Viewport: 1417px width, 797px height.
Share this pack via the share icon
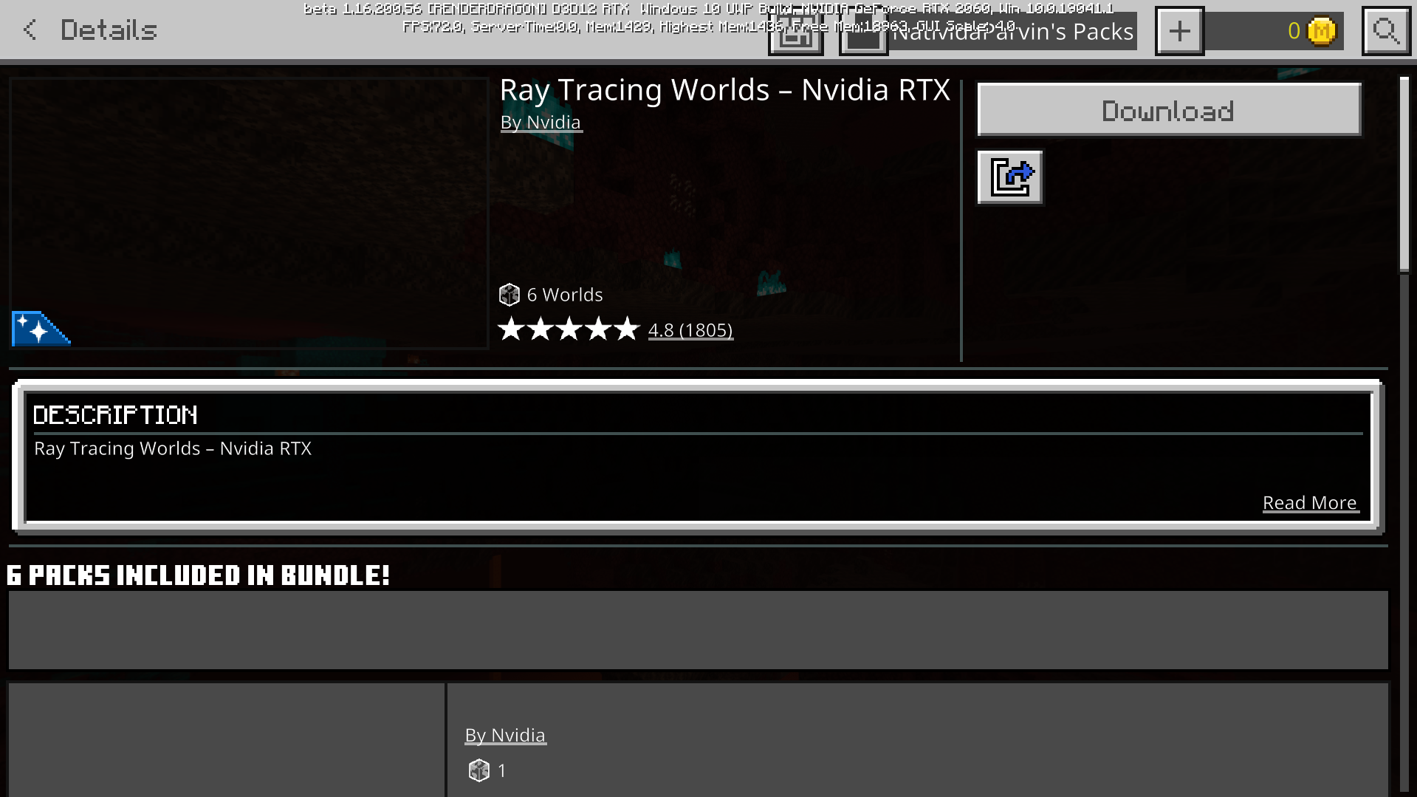(x=1010, y=177)
